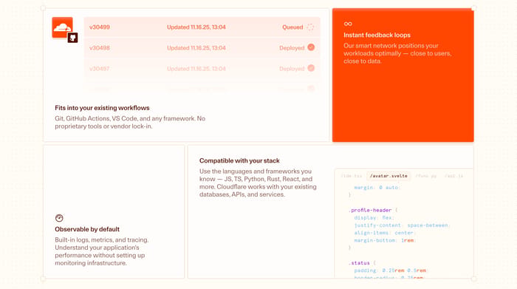This screenshot has width=517, height=289.
Task: Click the Updated timestamp in the v30497 row
Action: coord(196,69)
